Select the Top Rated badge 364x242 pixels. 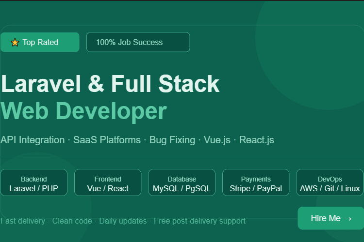[40, 42]
